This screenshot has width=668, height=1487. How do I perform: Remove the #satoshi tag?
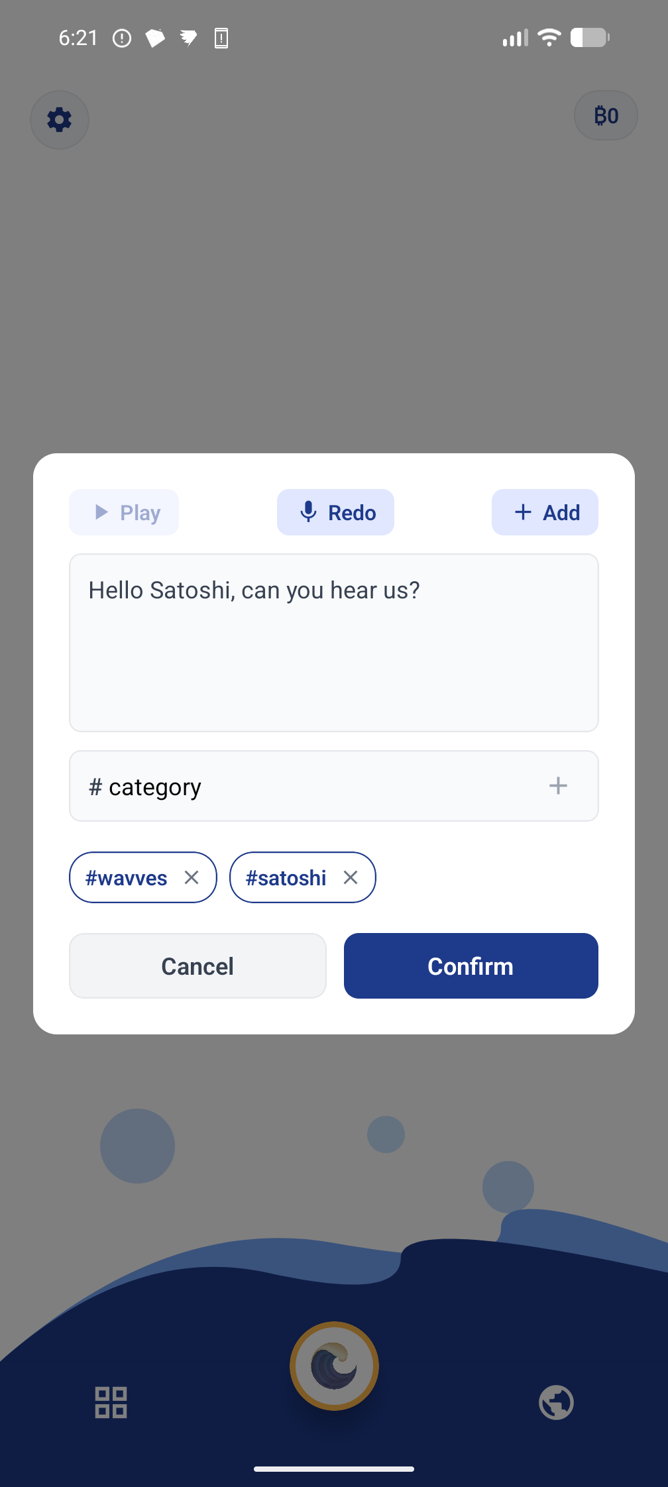click(351, 877)
